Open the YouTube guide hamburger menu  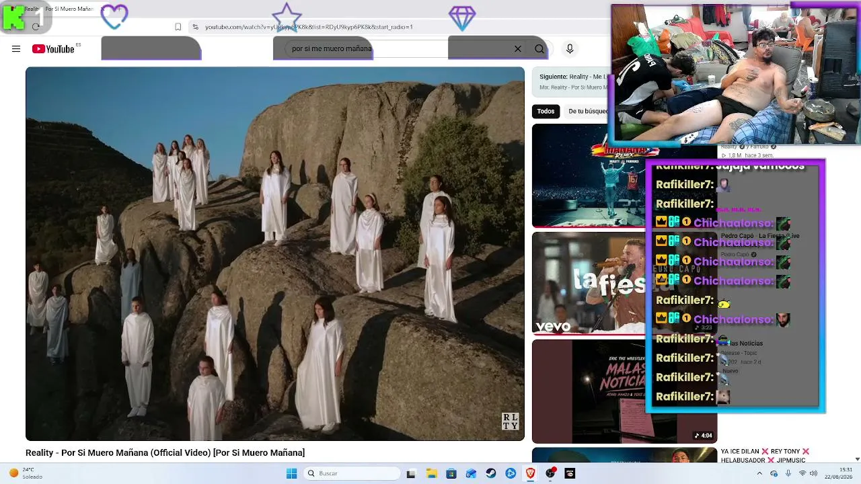pos(16,48)
